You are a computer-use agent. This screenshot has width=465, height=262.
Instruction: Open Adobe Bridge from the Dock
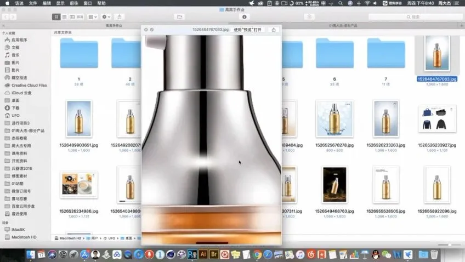click(x=214, y=254)
